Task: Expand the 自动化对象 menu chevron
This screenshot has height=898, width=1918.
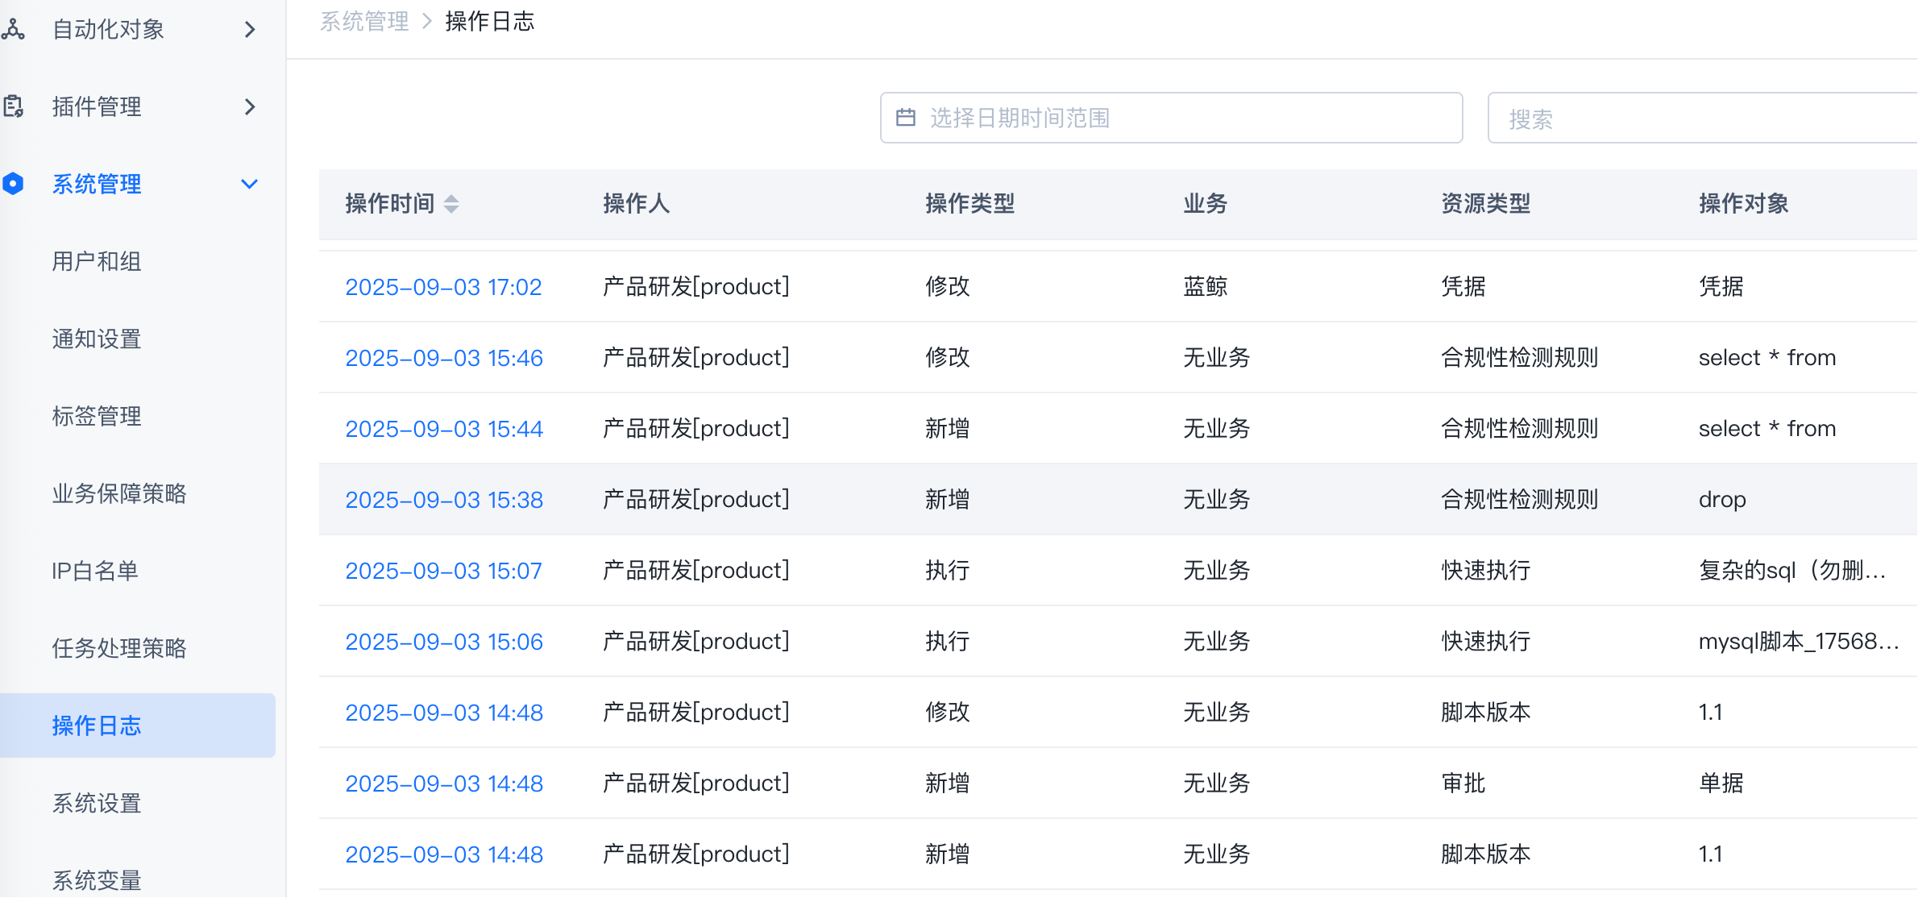Action: (250, 30)
